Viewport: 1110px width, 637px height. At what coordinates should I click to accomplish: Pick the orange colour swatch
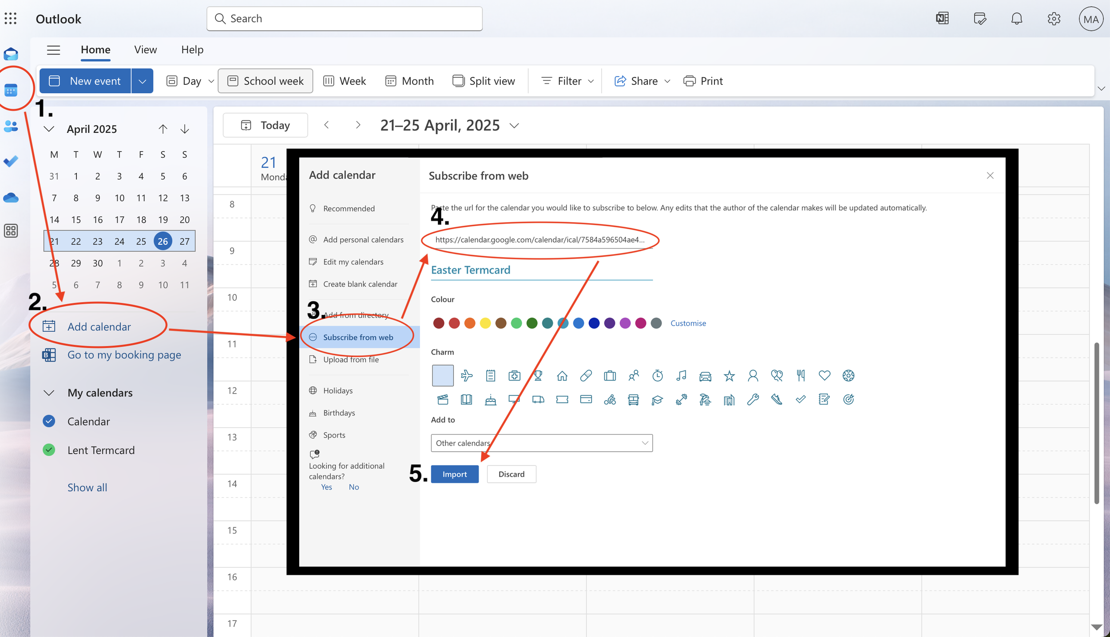[469, 323]
